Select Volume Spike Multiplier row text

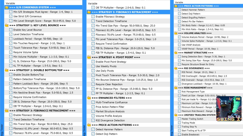click(x=207, y=41)
